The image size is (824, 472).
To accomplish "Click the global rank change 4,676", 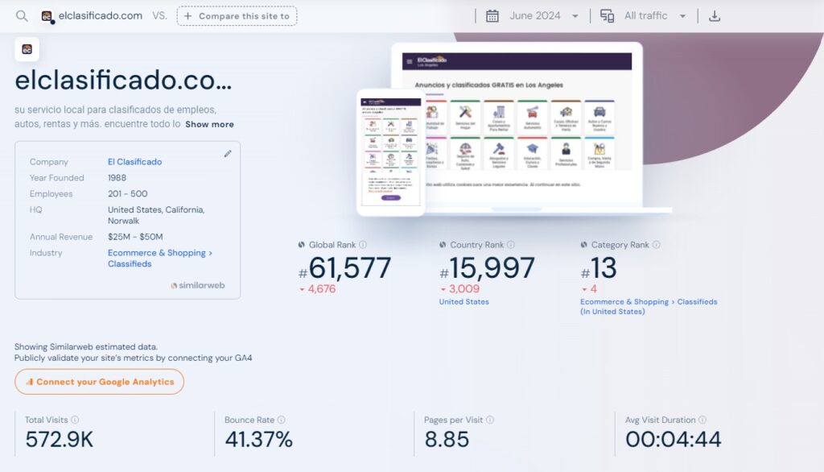I will [x=321, y=289].
